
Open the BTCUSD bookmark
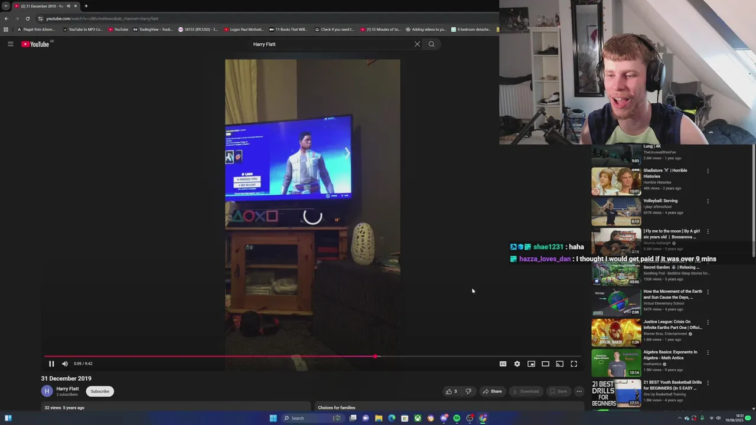(198, 30)
